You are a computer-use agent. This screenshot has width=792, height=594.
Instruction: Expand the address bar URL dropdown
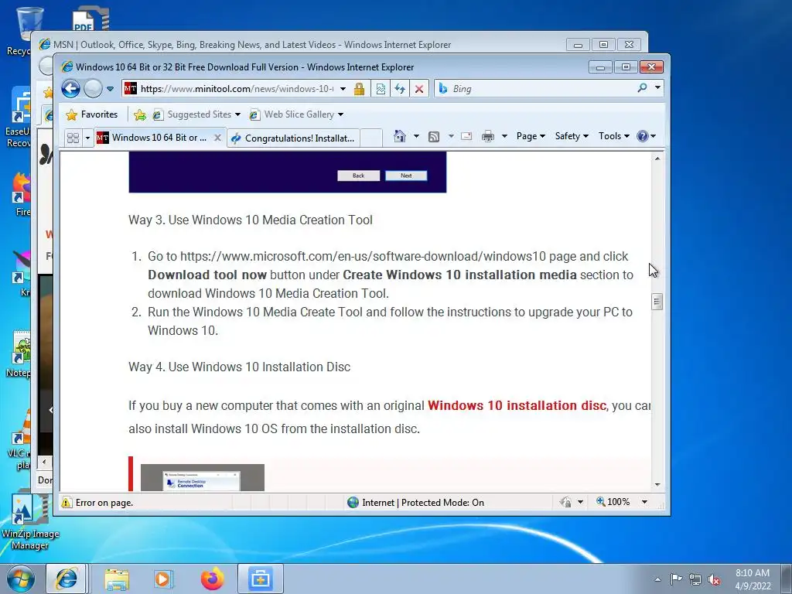click(x=343, y=89)
